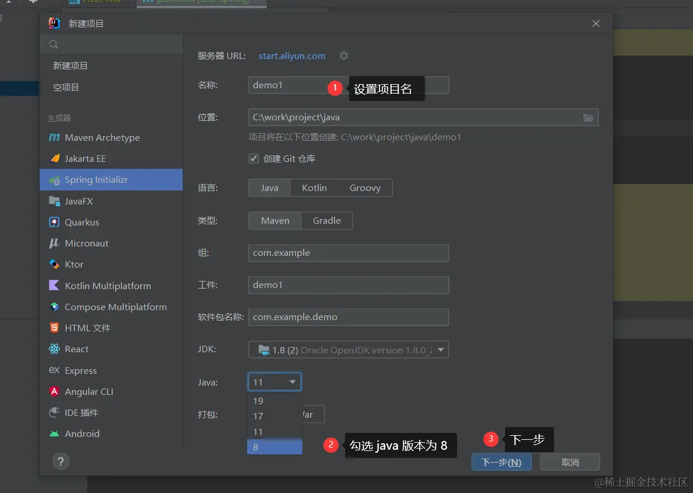This screenshot has height=493, width=693.
Task: Select War packaging option
Action: [x=313, y=414]
